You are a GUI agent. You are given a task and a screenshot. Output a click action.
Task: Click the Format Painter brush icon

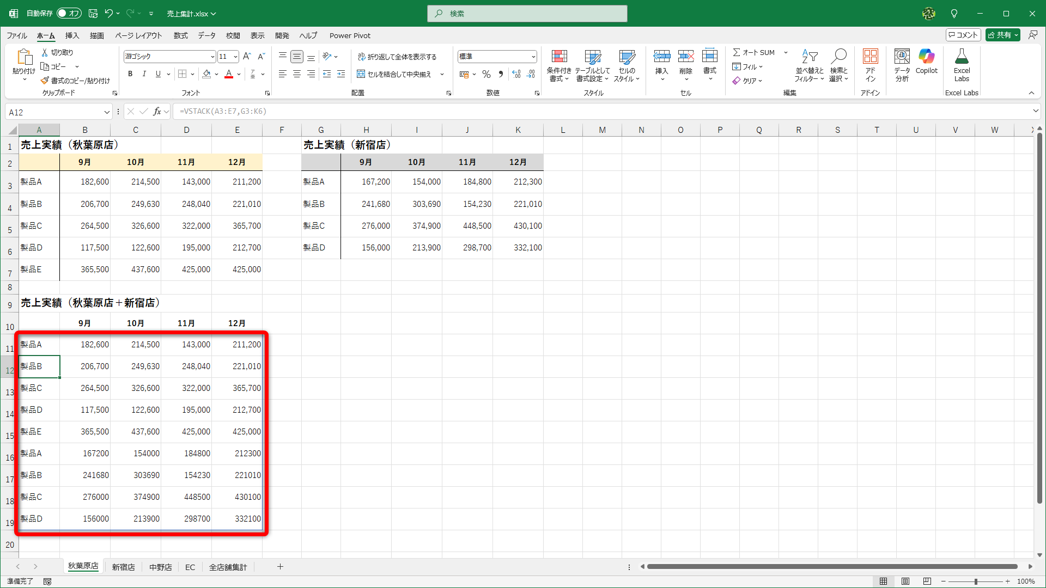[45, 81]
